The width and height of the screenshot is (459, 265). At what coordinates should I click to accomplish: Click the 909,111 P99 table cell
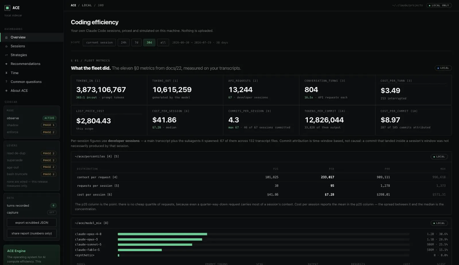(x=383, y=177)
